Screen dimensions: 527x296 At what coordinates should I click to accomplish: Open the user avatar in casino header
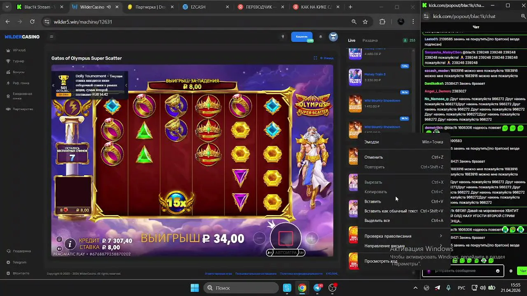point(333,37)
